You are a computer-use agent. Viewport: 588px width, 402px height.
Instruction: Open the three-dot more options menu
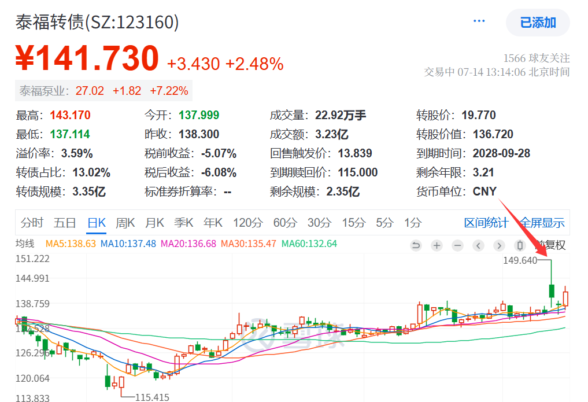point(479,21)
